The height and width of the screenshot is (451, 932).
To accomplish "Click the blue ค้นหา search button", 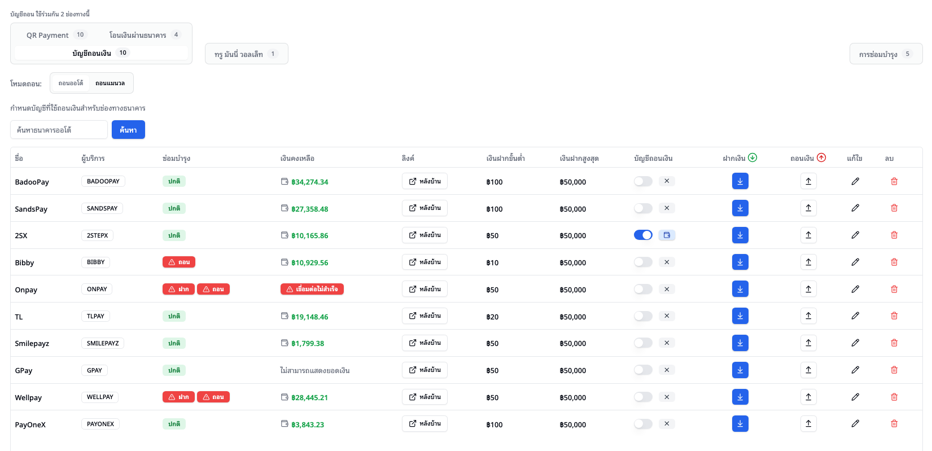I will pos(128,130).
